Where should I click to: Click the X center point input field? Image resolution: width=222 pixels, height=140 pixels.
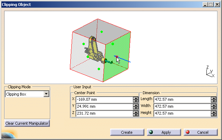(104, 99)
